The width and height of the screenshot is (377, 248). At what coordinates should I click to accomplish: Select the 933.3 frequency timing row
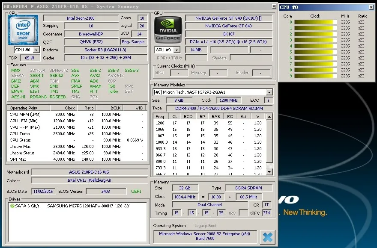[209, 149]
